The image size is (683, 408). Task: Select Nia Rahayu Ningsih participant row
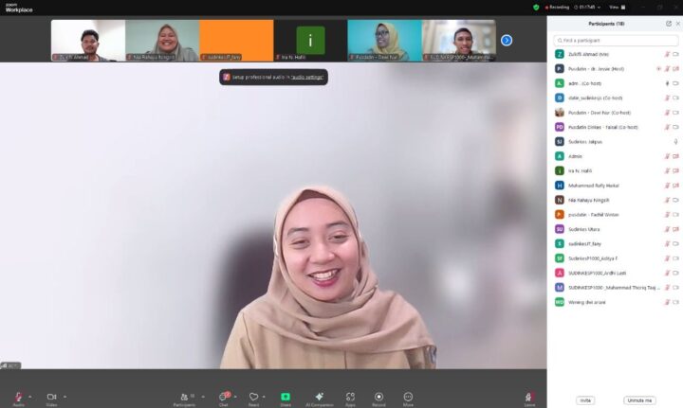point(616,201)
